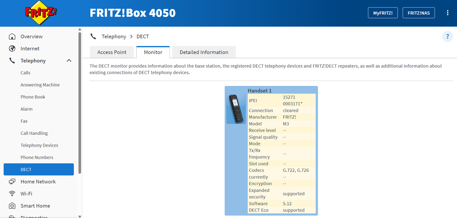Select the Monitor tab
Viewport: 457px width, 218px height.
[x=153, y=52]
